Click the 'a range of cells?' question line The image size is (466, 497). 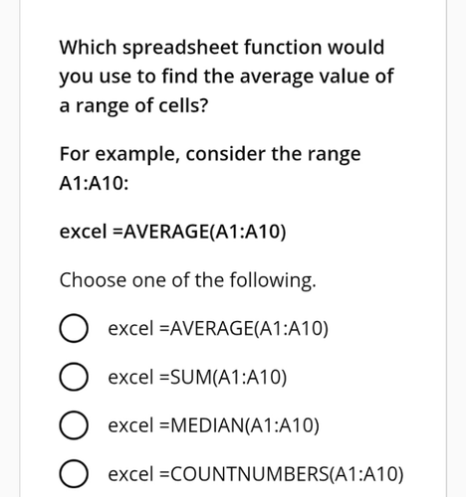tap(133, 106)
